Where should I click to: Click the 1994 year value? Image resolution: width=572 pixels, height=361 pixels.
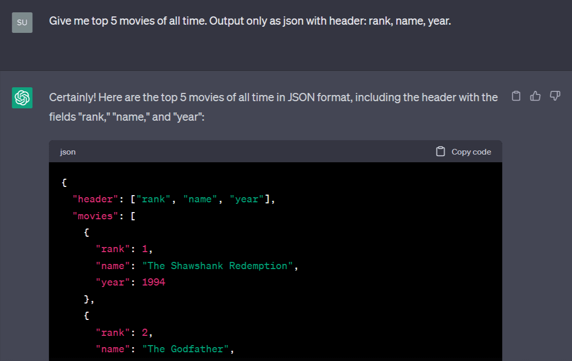click(154, 282)
